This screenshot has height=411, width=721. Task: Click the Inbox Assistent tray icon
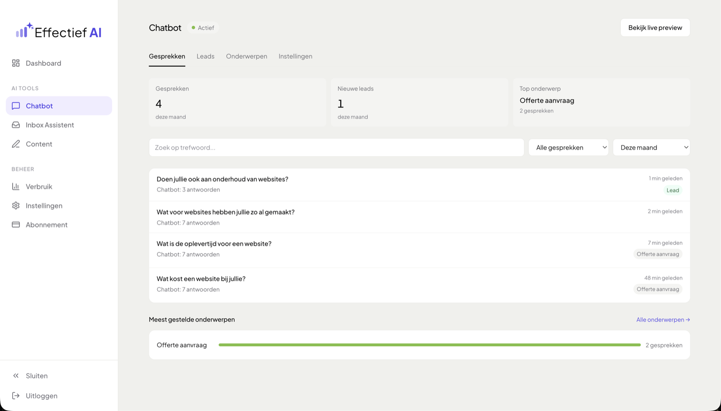click(x=16, y=125)
